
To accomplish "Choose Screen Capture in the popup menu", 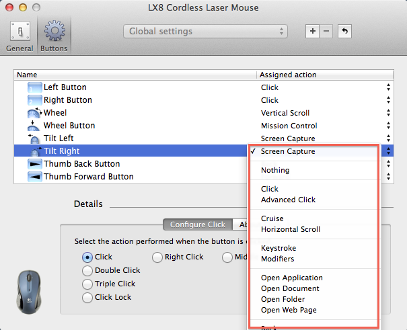I will tap(313, 151).
